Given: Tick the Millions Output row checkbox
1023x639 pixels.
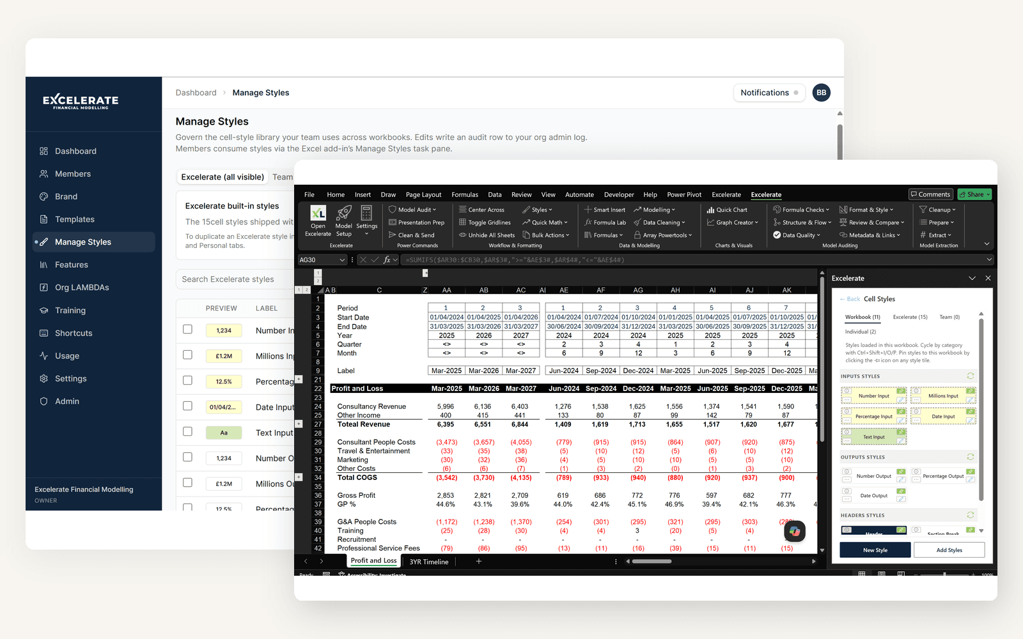Looking at the screenshot, I should point(187,482).
